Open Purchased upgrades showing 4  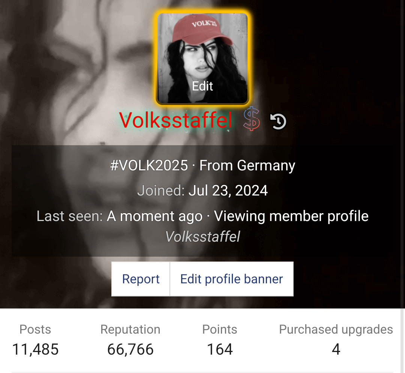click(336, 349)
